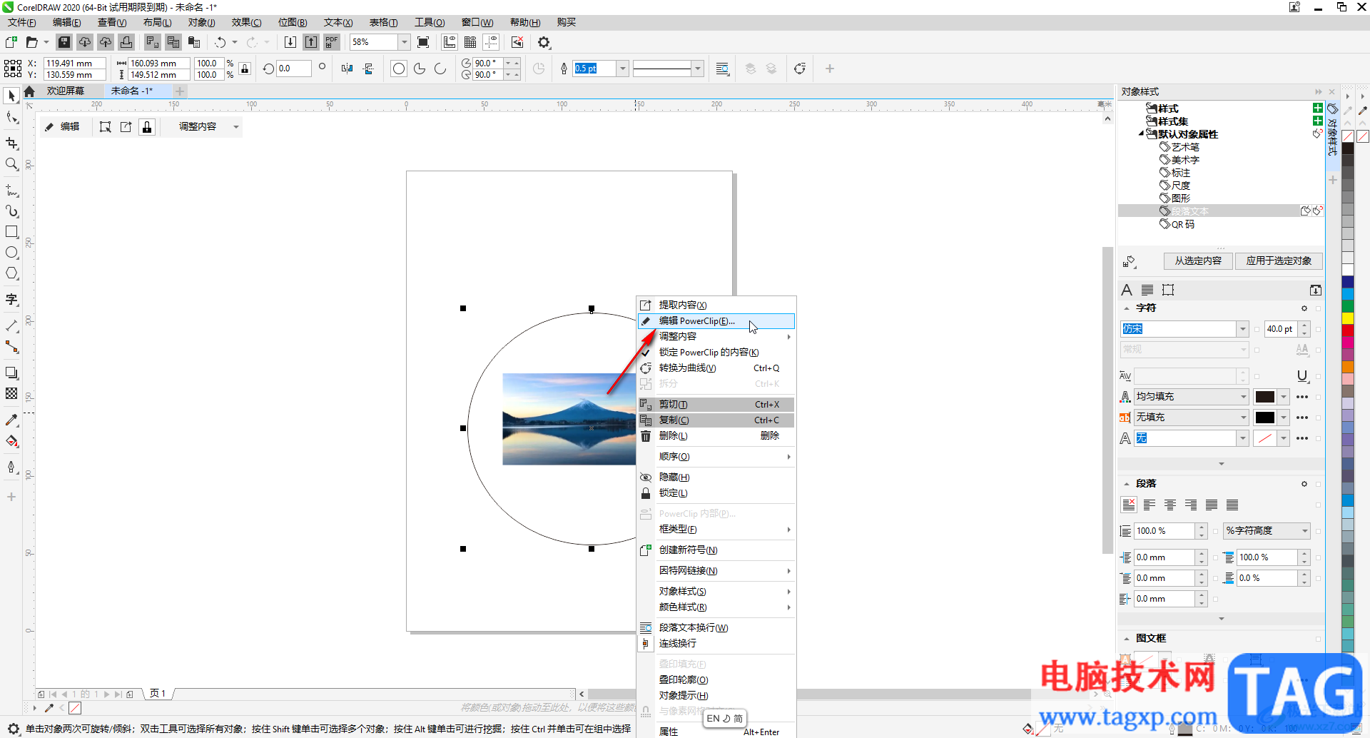Viewport: 1370px width, 738px height.
Task: Select the Pick tool in toolbox
Action: tap(11, 96)
